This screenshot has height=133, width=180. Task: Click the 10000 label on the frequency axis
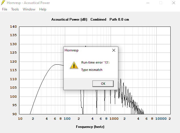click(161, 119)
